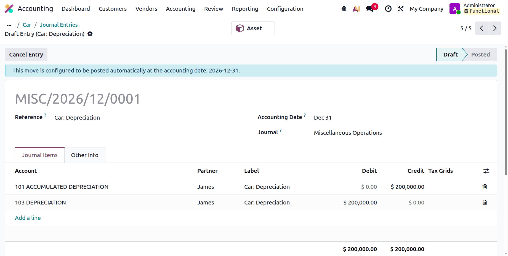Open the Configuration menu

point(285,9)
